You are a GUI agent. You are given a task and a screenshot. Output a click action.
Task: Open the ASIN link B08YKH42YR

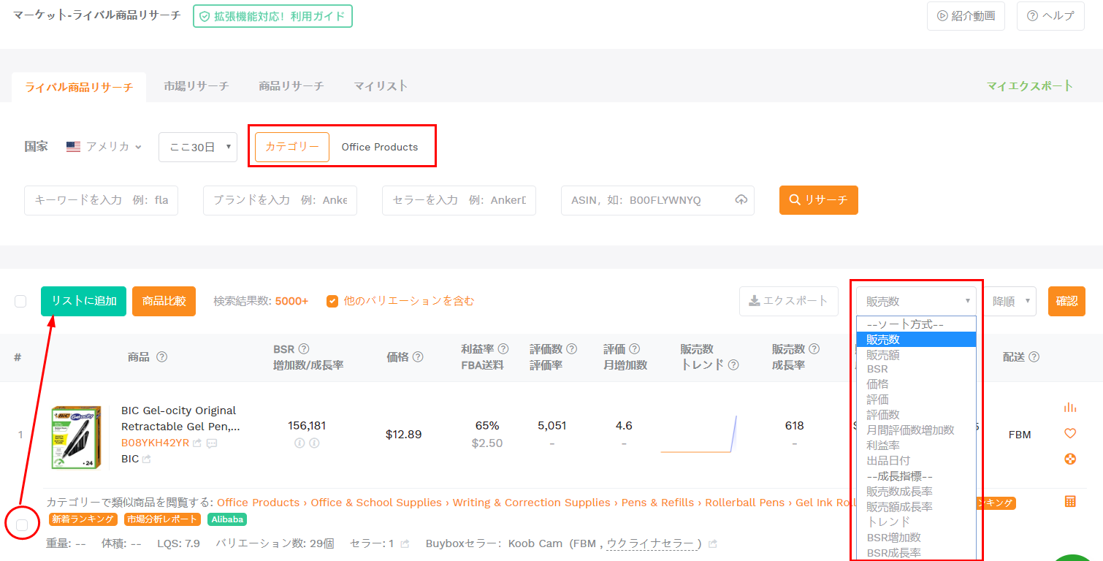pyautogui.click(x=155, y=443)
